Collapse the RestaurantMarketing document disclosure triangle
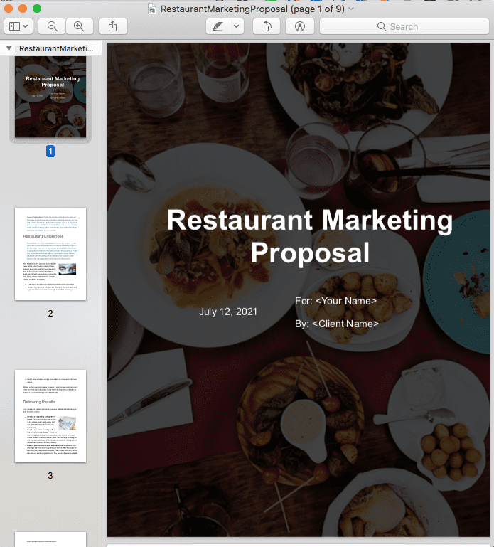Viewport: 494px width, 547px height. [9, 48]
